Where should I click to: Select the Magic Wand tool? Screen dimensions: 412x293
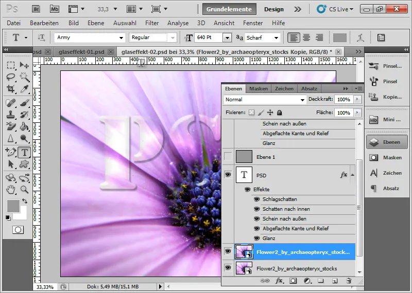pos(24,77)
